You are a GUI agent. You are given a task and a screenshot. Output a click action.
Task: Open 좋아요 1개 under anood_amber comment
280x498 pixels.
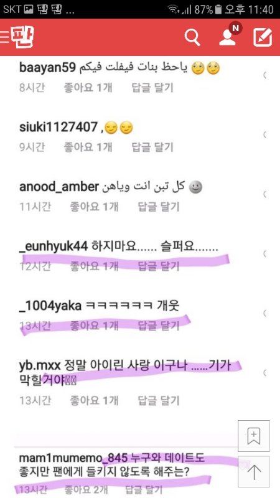(x=94, y=207)
